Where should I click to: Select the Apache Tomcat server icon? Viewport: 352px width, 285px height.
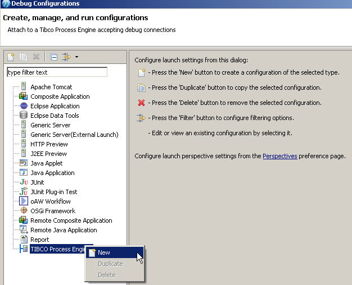point(24,86)
